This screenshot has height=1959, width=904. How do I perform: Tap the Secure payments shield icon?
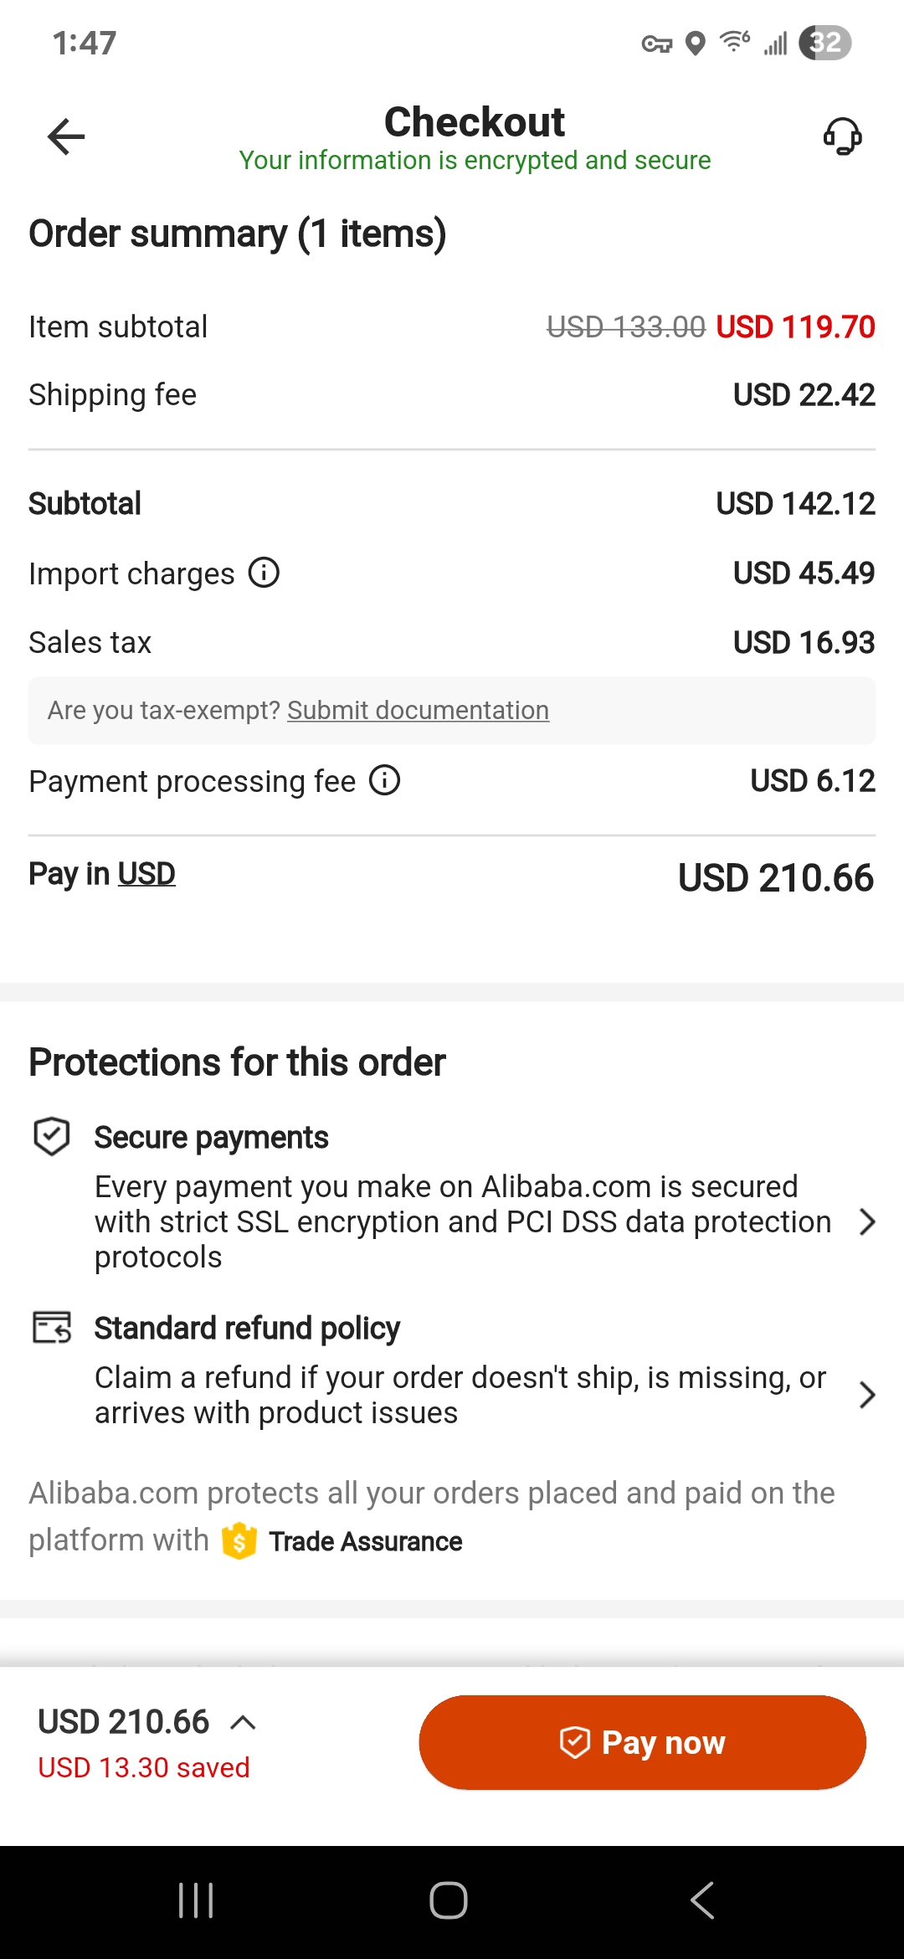tap(52, 1137)
